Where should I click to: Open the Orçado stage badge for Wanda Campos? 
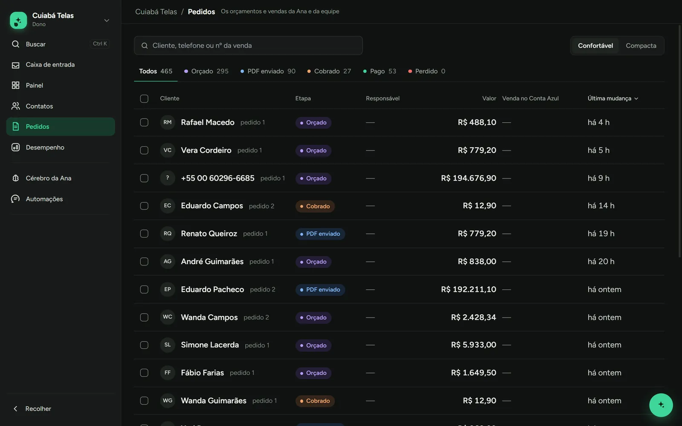point(313,317)
